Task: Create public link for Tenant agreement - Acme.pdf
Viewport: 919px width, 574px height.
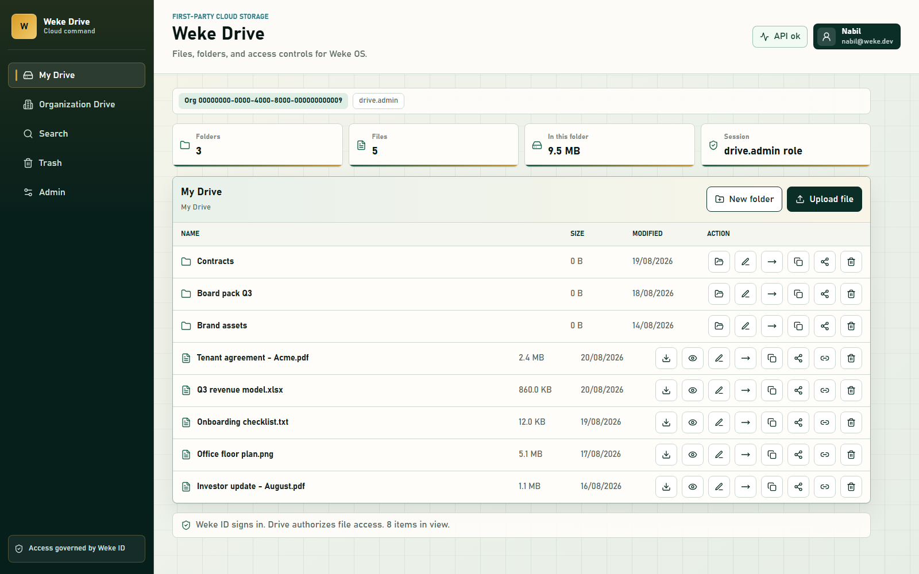Action: [825, 358]
